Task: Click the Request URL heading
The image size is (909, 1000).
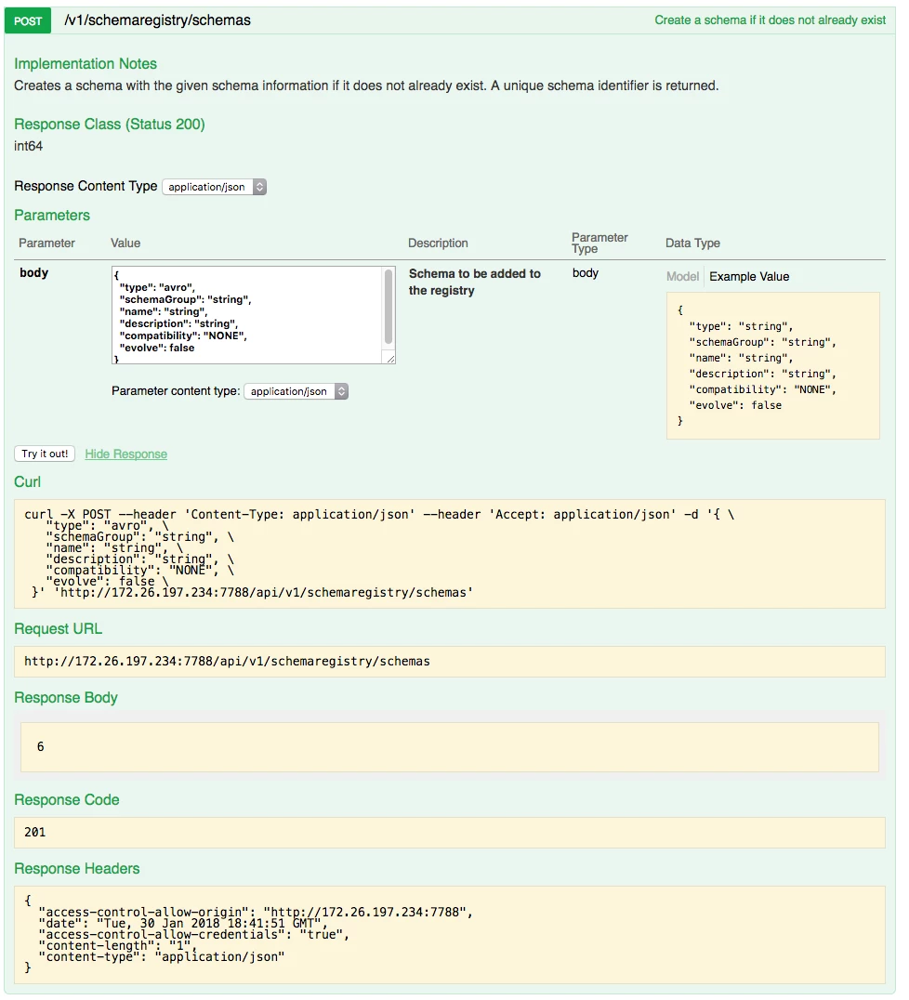Action: pos(58,629)
